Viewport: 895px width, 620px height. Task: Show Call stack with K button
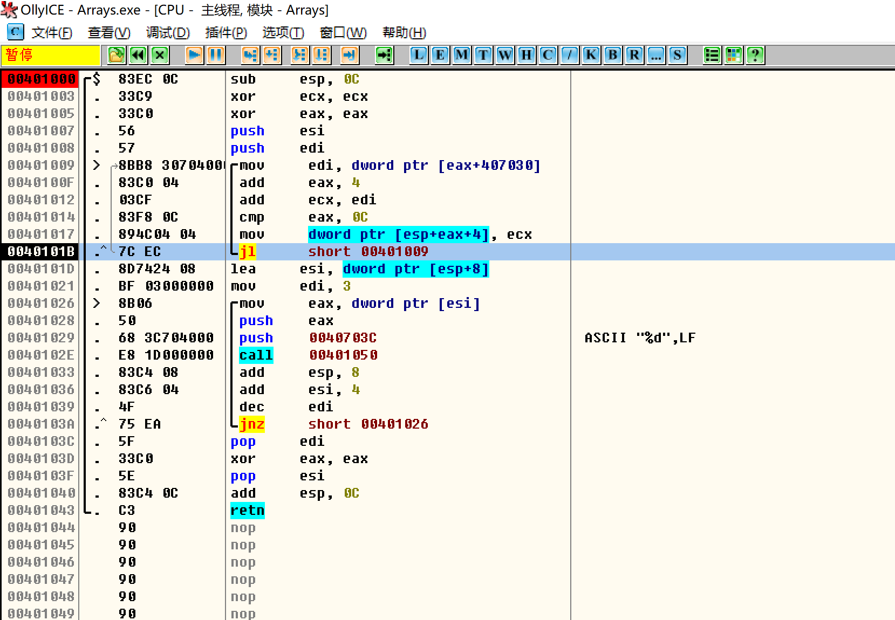point(591,55)
